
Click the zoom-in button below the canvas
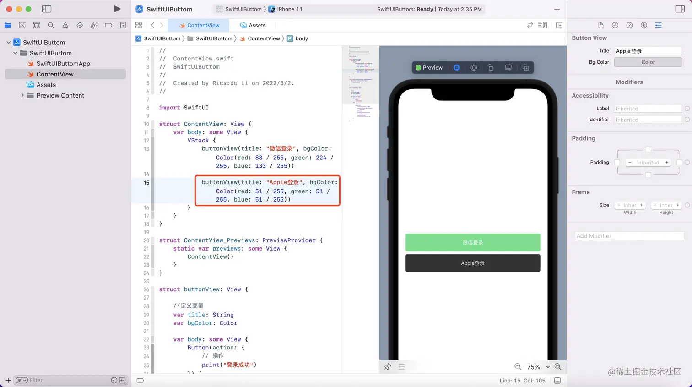point(558,366)
